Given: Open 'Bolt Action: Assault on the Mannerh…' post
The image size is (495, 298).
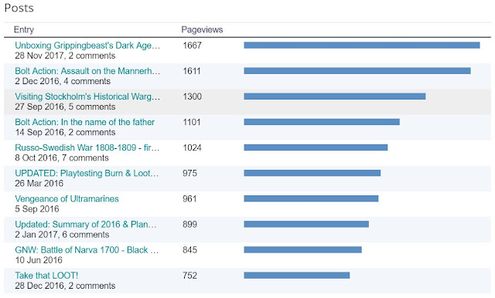Looking at the screenshot, I should (x=87, y=71).
